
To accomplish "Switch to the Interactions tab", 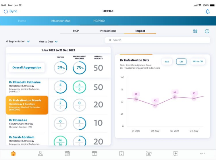I will [x=108, y=31].
